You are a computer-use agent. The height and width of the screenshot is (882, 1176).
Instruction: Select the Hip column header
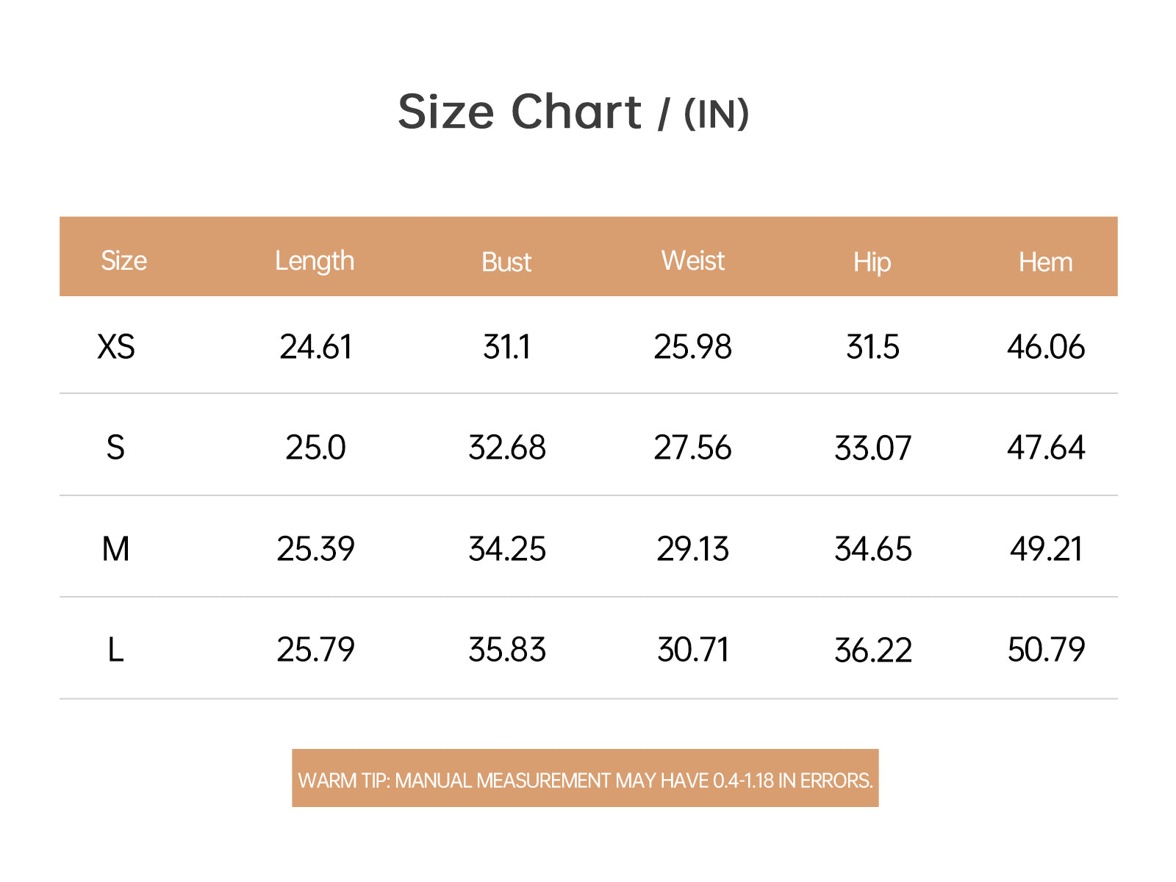click(872, 263)
